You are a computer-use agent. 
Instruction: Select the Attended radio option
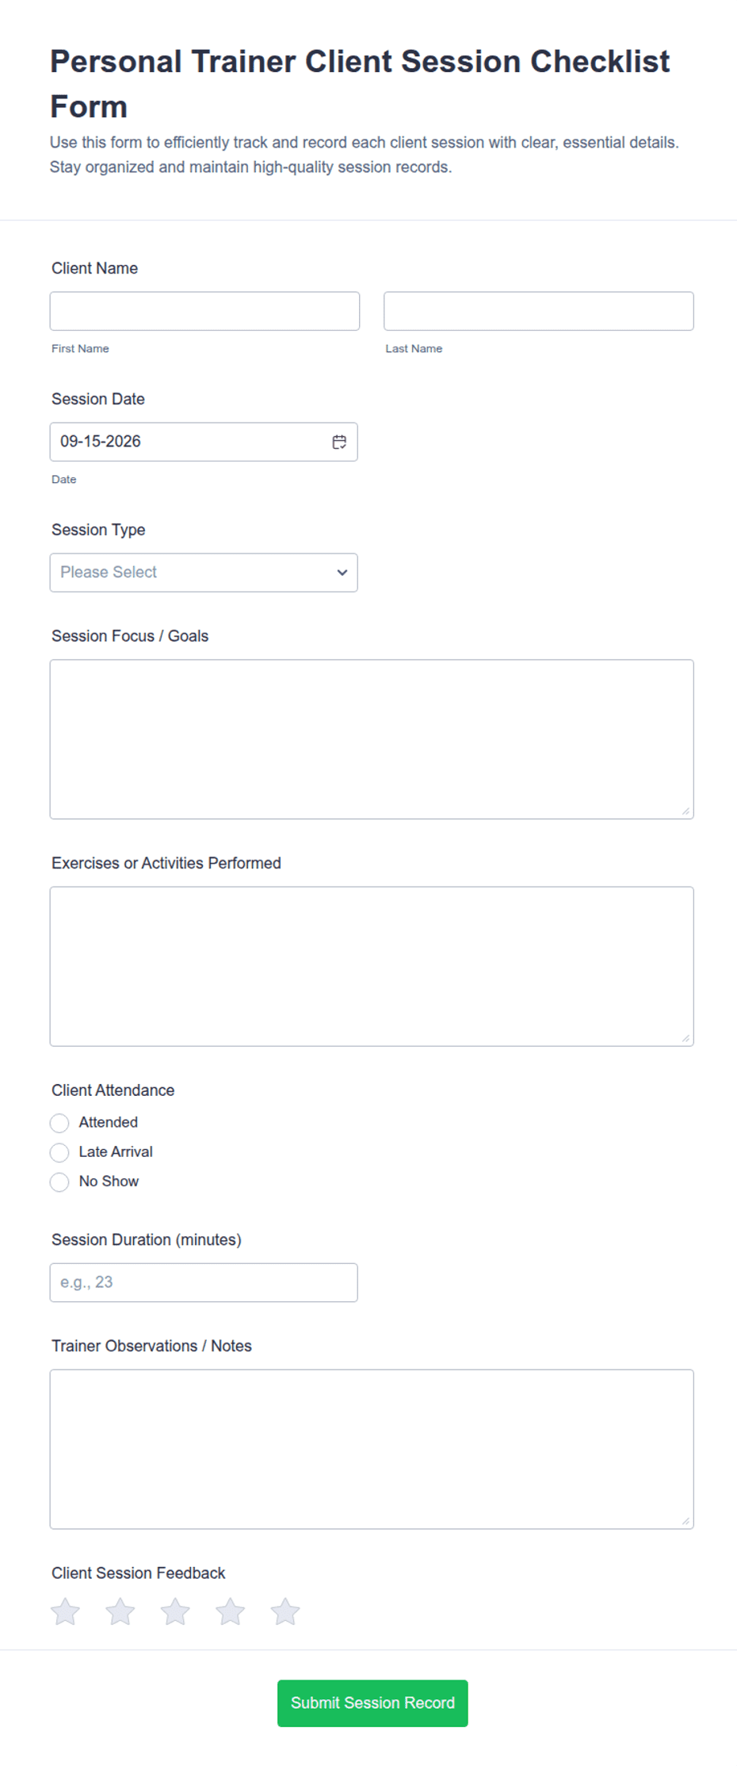[x=59, y=1123]
